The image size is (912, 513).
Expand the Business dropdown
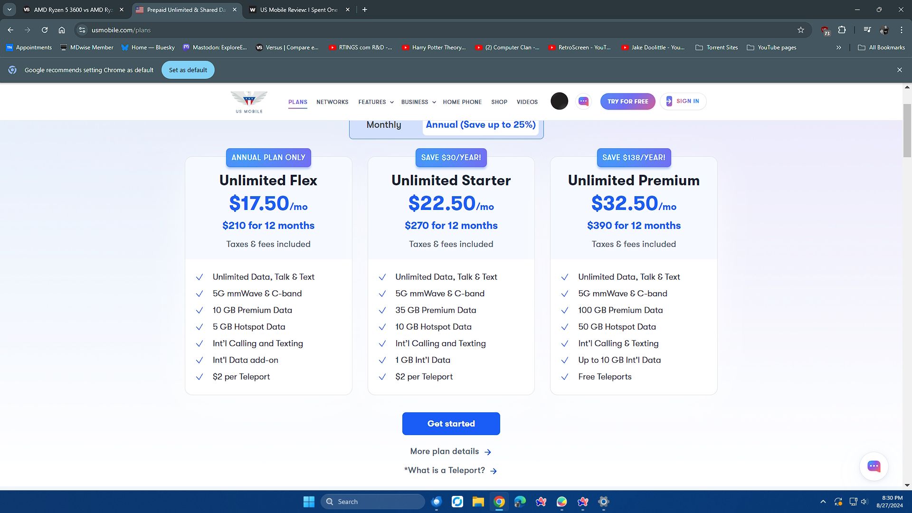[x=418, y=102]
